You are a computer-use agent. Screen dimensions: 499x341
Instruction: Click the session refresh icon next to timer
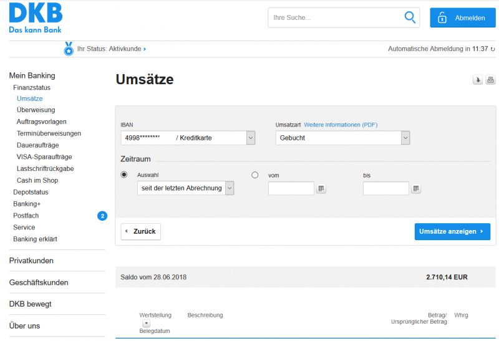coord(493,49)
